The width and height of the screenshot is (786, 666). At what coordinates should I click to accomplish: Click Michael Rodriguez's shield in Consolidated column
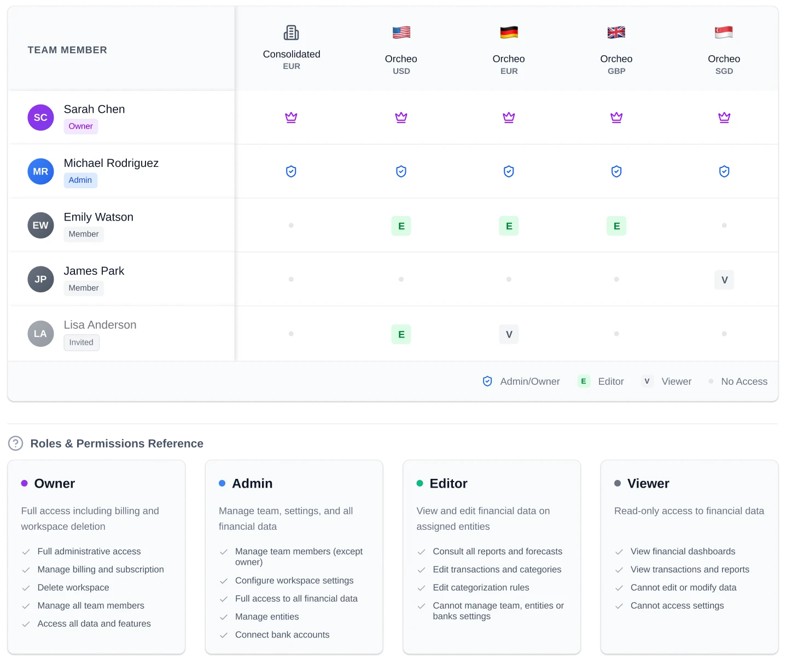[x=291, y=171]
